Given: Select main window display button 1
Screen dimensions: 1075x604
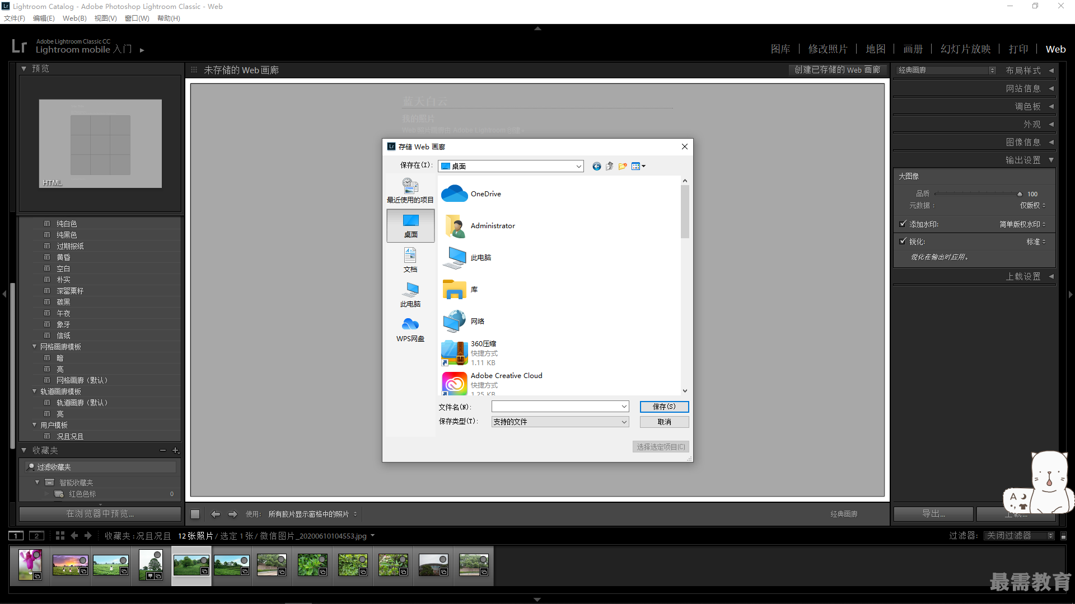Looking at the screenshot, I should [16, 536].
